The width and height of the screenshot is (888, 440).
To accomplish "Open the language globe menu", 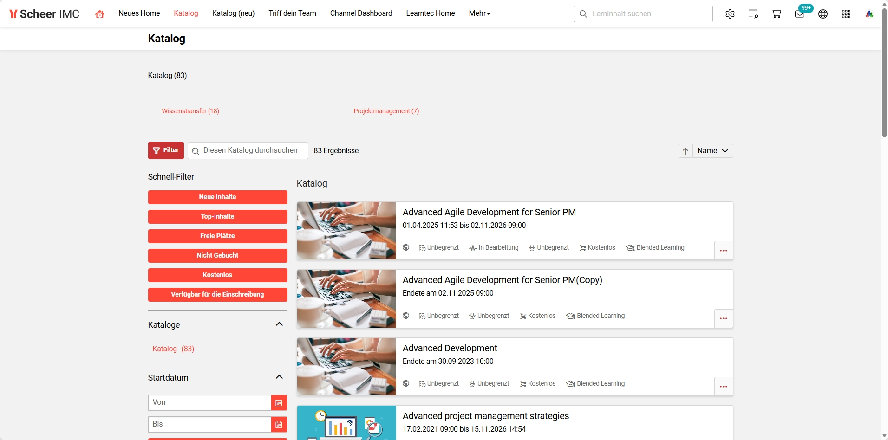I will (823, 14).
